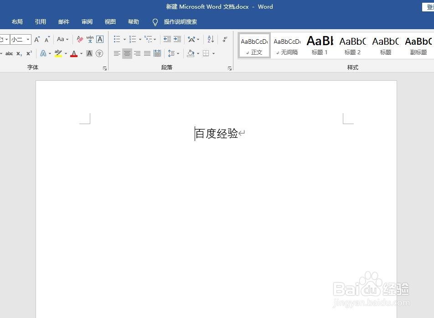Apply the 标题 2 style
Image resolution: width=434 pixels, height=318 pixels.
(353, 46)
